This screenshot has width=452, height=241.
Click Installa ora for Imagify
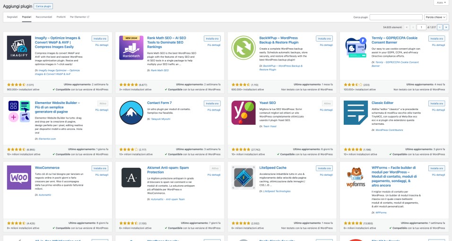coord(100,38)
